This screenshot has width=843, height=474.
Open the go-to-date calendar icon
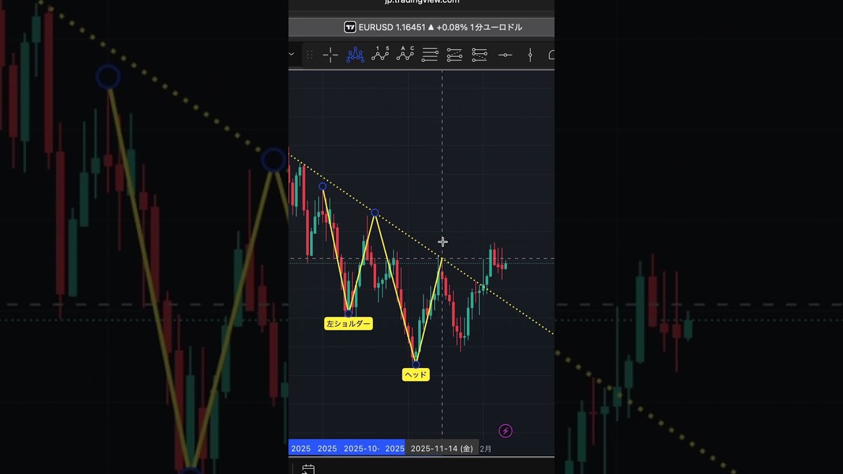tap(308, 469)
